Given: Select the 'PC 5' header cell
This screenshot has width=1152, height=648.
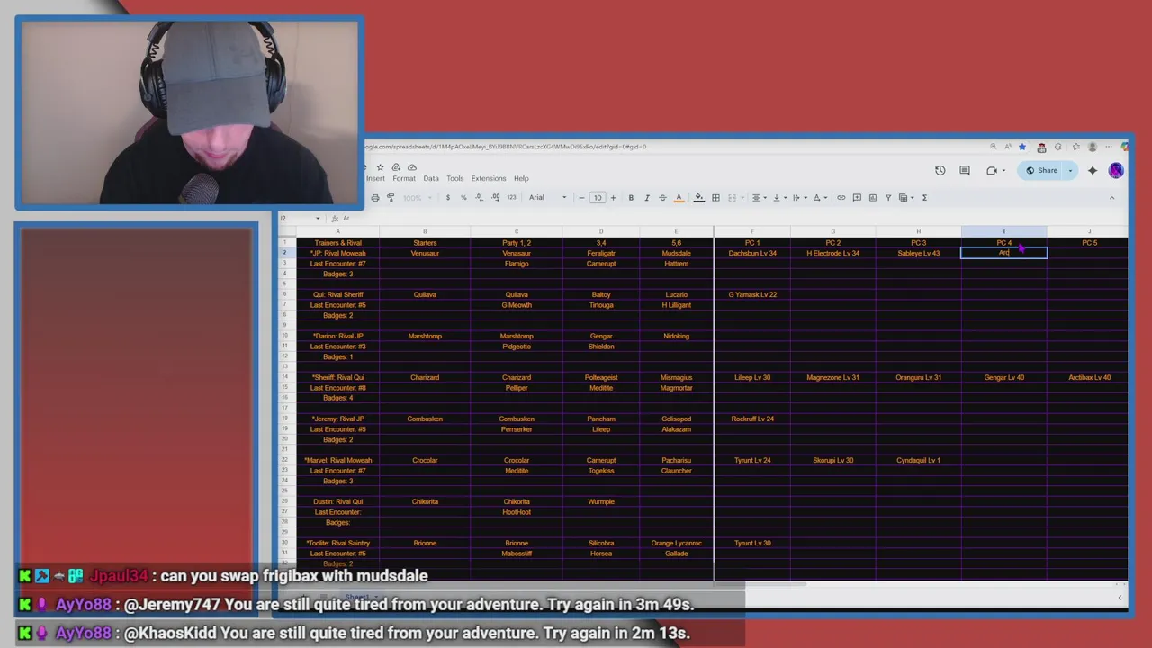Looking at the screenshot, I should 1089,243.
